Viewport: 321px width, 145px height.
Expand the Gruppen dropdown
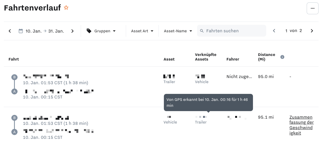pos(101,31)
